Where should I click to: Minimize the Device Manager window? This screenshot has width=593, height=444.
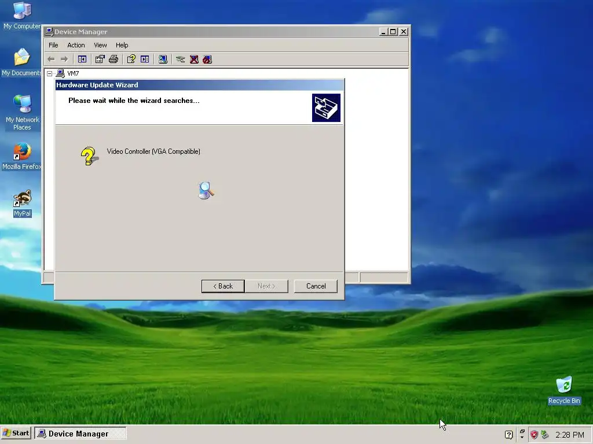click(x=383, y=32)
